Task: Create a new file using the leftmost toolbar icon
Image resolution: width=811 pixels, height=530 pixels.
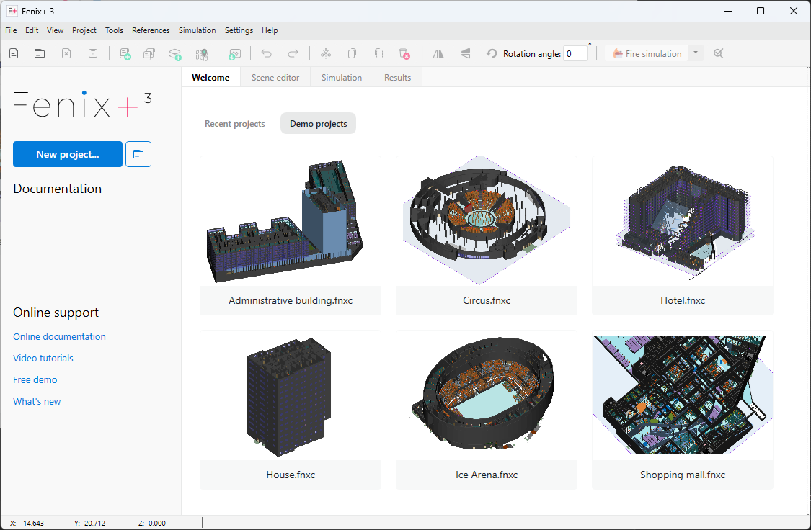Action: click(x=13, y=53)
